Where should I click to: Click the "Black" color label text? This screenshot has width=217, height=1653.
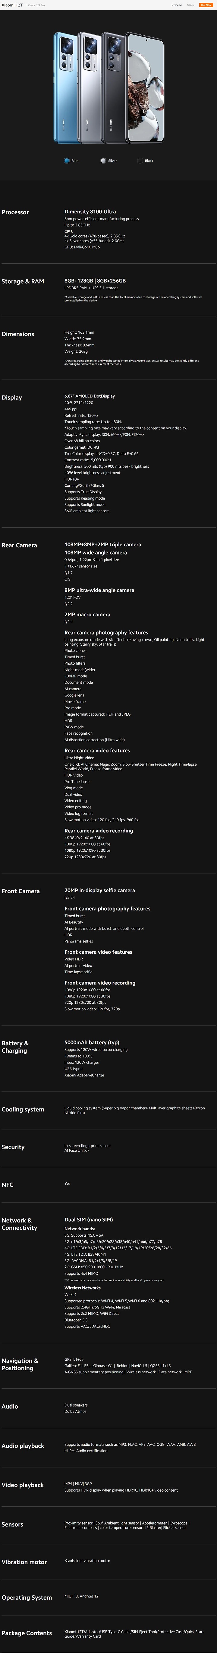149,161
